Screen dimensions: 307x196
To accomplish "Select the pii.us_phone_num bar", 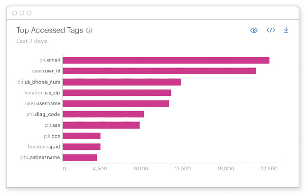I will (x=122, y=82).
